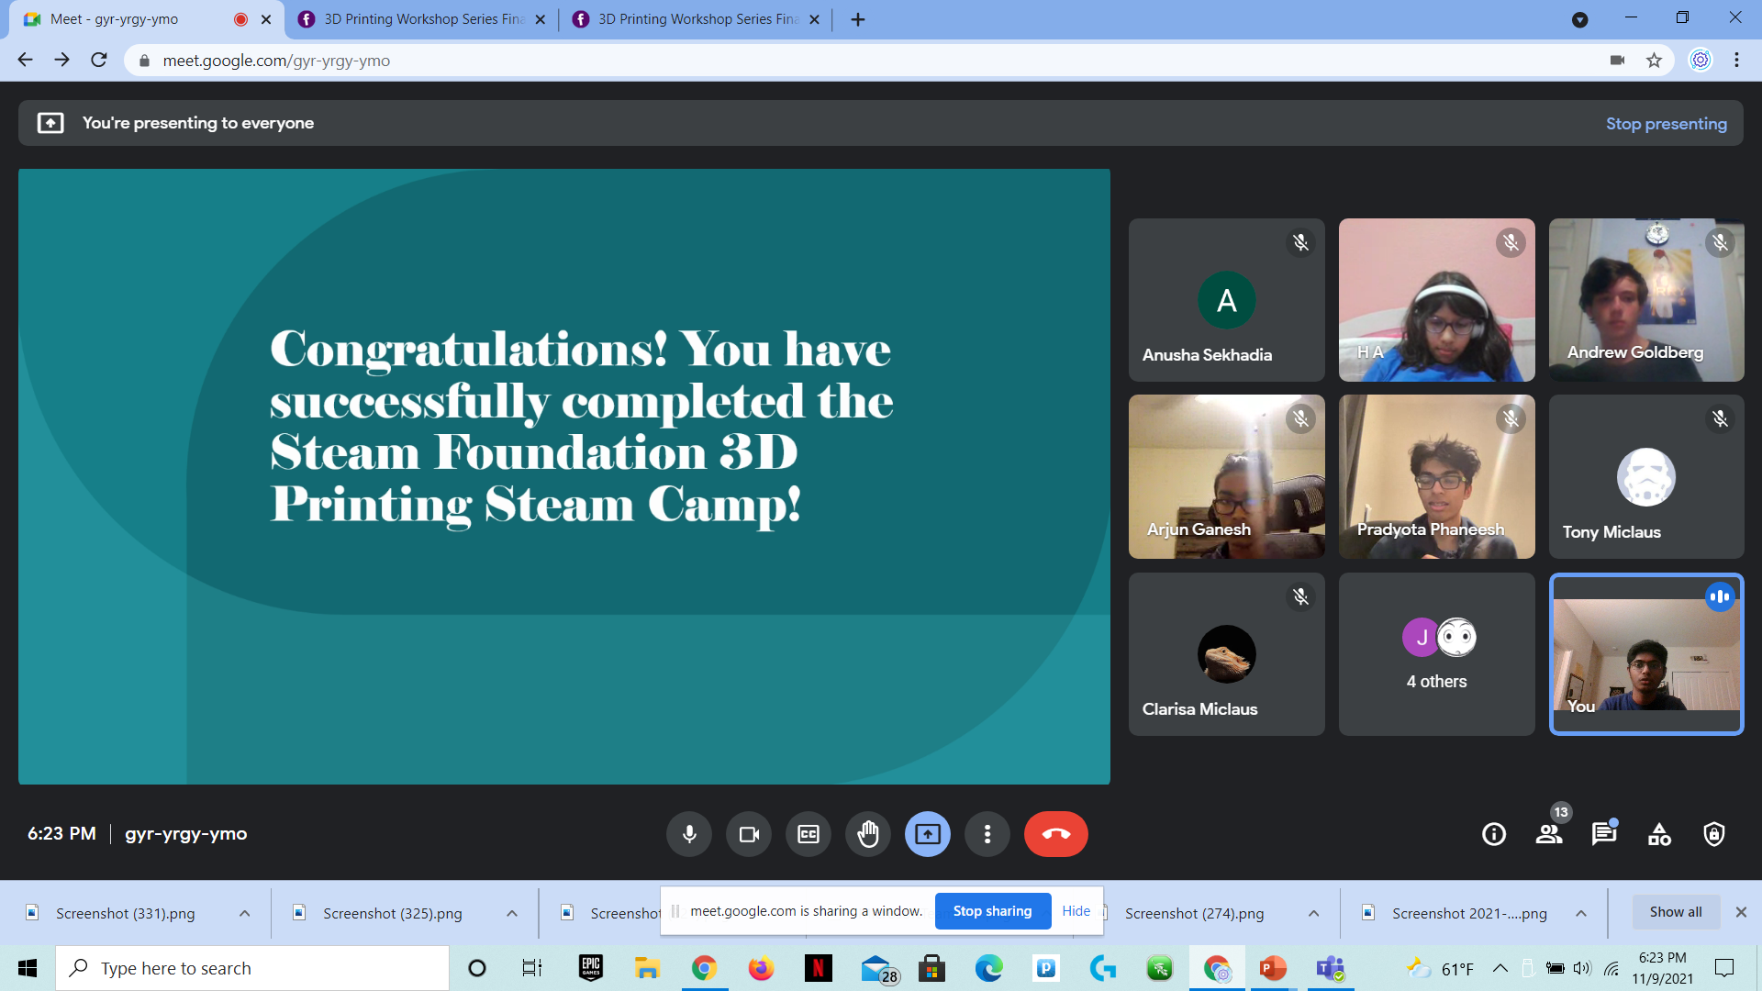Click the Windows search box
Screen dimensions: 1762x991
[252, 968]
